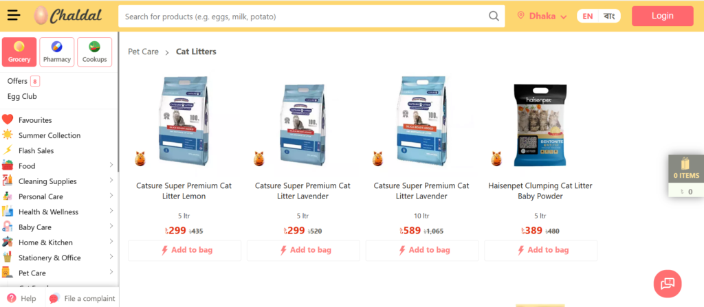Click the Pet Care breadcrumb link

[143, 52]
